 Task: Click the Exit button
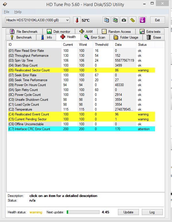coord(157,20)
